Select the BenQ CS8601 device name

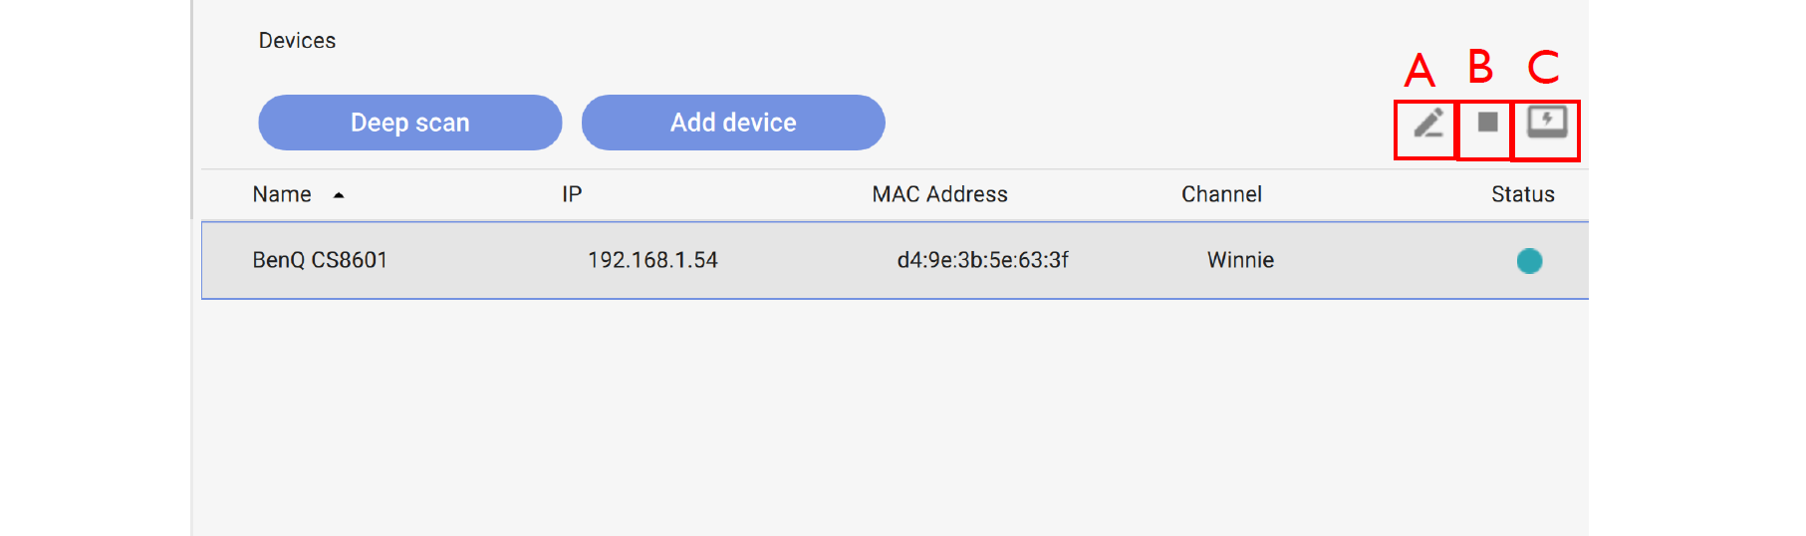(320, 260)
